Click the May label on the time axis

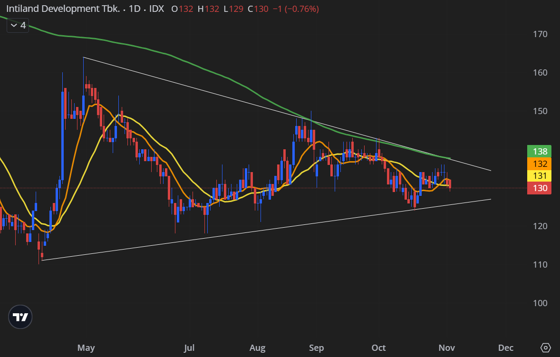[x=86, y=348]
